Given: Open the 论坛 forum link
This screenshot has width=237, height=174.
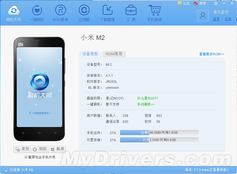Looking at the screenshot, I should [184, 3].
